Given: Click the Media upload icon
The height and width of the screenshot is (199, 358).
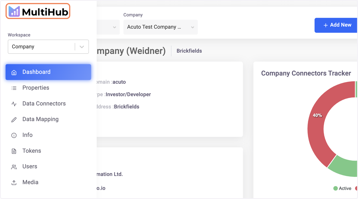Looking at the screenshot, I should click(14, 183).
